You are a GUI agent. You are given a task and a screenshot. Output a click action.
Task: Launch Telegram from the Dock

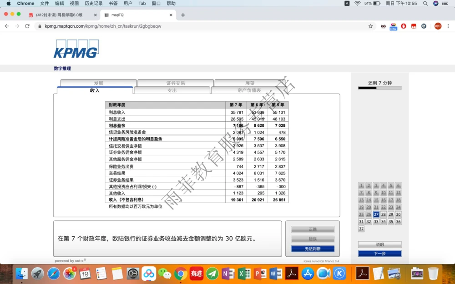pos(212,274)
